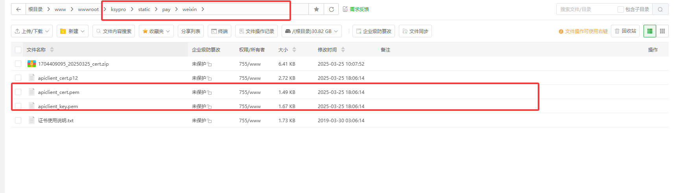
Task: Focus the file search input field
Action: [x=585, y=9]
